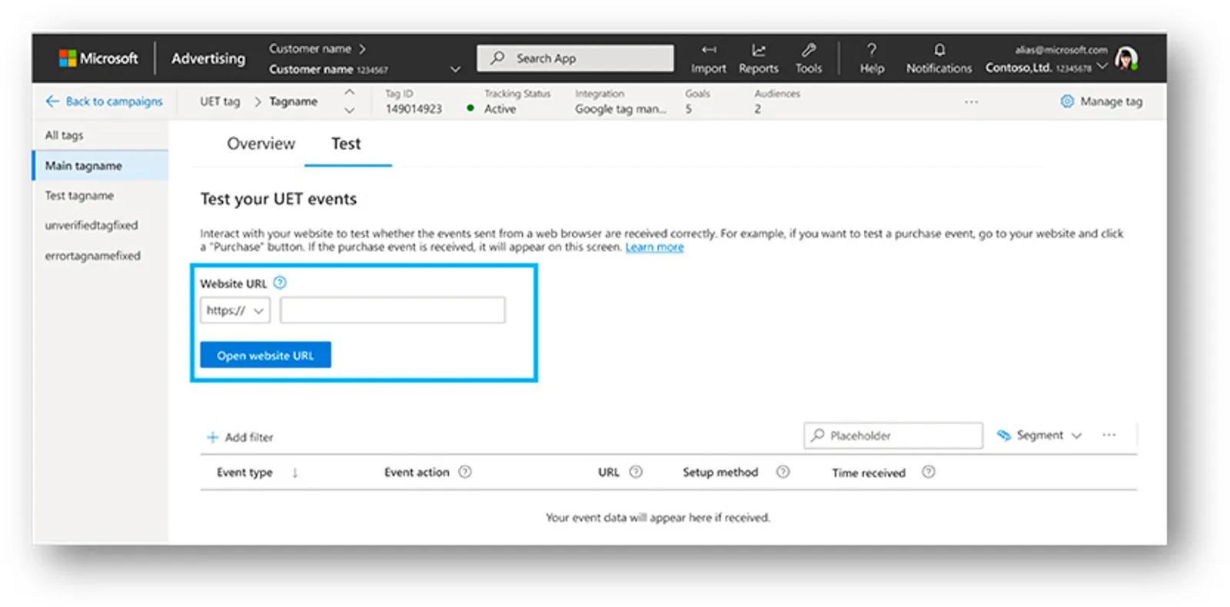Sort by Event type arrow
This screenshot has height=607, width=1230.
click(295, 473)
